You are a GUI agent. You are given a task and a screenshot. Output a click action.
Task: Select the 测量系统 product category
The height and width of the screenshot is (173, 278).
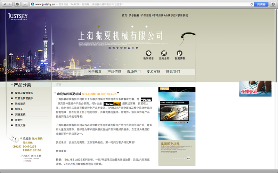[x=20, y=115]
